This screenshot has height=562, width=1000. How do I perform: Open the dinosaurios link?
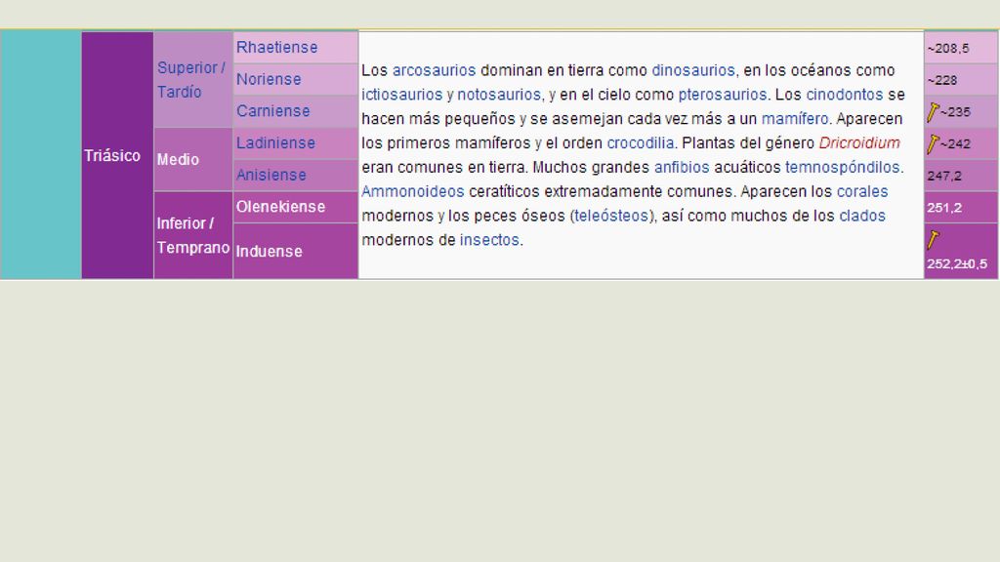[x=693, y=70]
